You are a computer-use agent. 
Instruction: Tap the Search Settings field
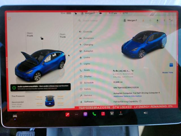point(90,21)
